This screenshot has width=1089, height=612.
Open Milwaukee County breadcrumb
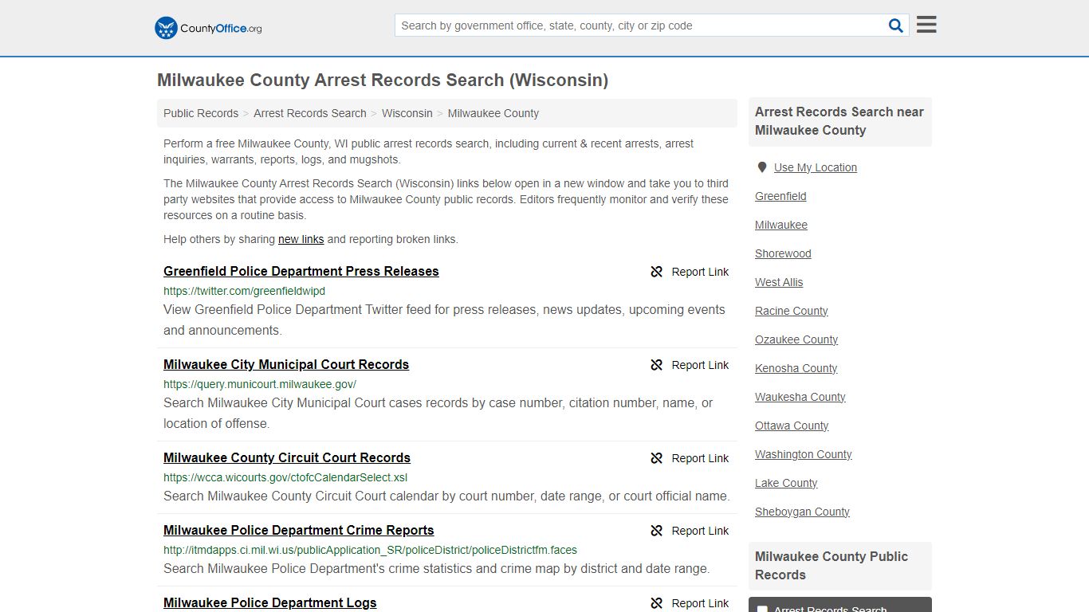(x=493, y=113)
